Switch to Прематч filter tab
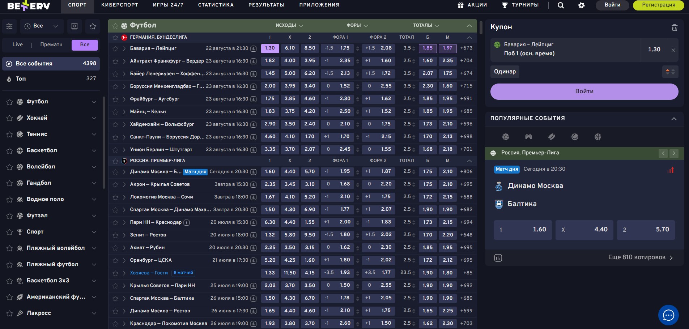689x329 pixels. (51, 45)
